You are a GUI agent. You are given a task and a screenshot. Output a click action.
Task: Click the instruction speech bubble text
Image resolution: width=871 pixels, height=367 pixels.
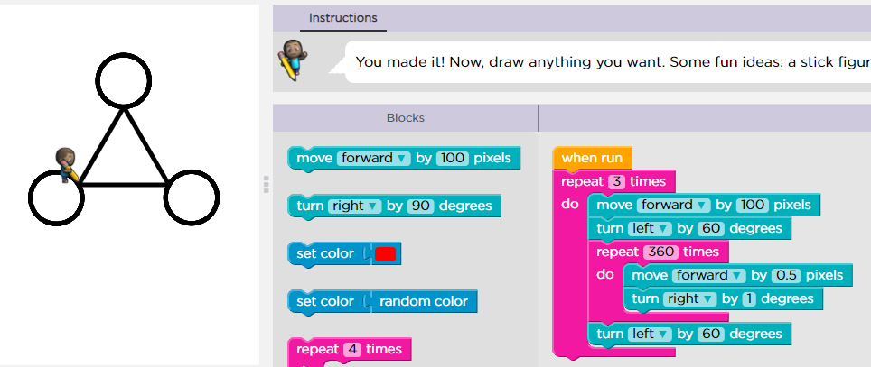click(605, 62)
